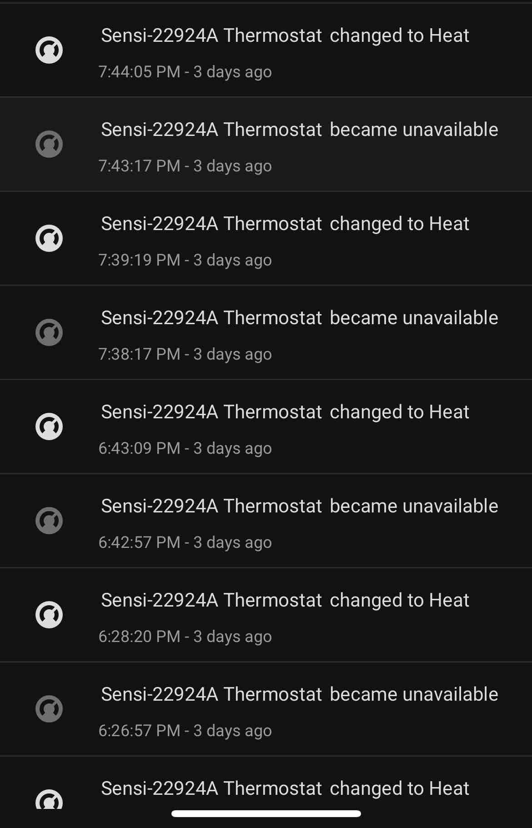Tap "became unavailable" text at 7:38:17 PM

(414, 318)
